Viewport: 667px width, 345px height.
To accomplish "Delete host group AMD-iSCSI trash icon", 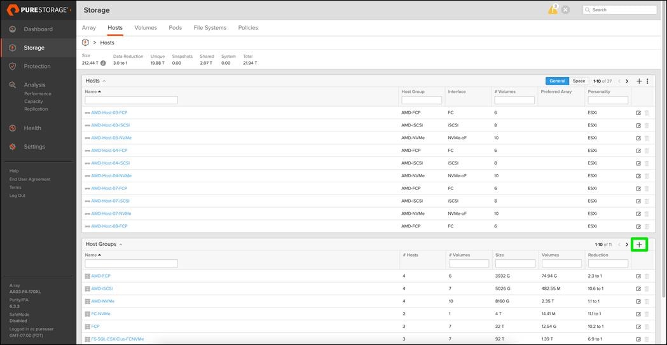I will click(647, 289).
